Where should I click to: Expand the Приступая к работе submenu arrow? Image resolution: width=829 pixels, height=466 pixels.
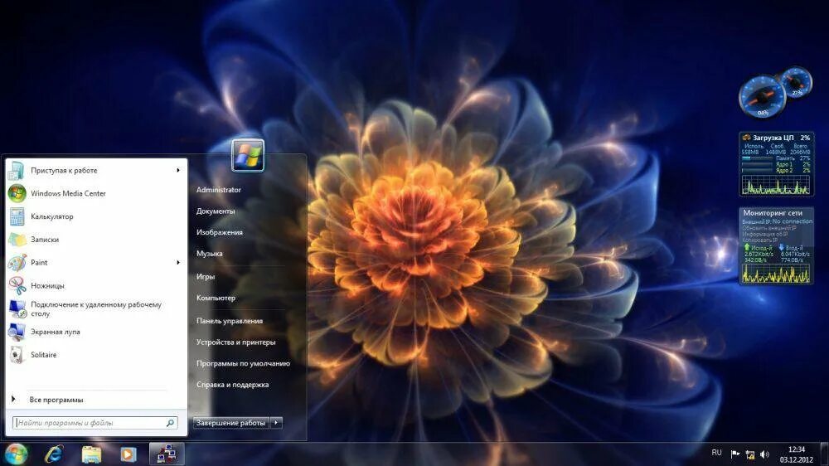[x=178, y=170]
